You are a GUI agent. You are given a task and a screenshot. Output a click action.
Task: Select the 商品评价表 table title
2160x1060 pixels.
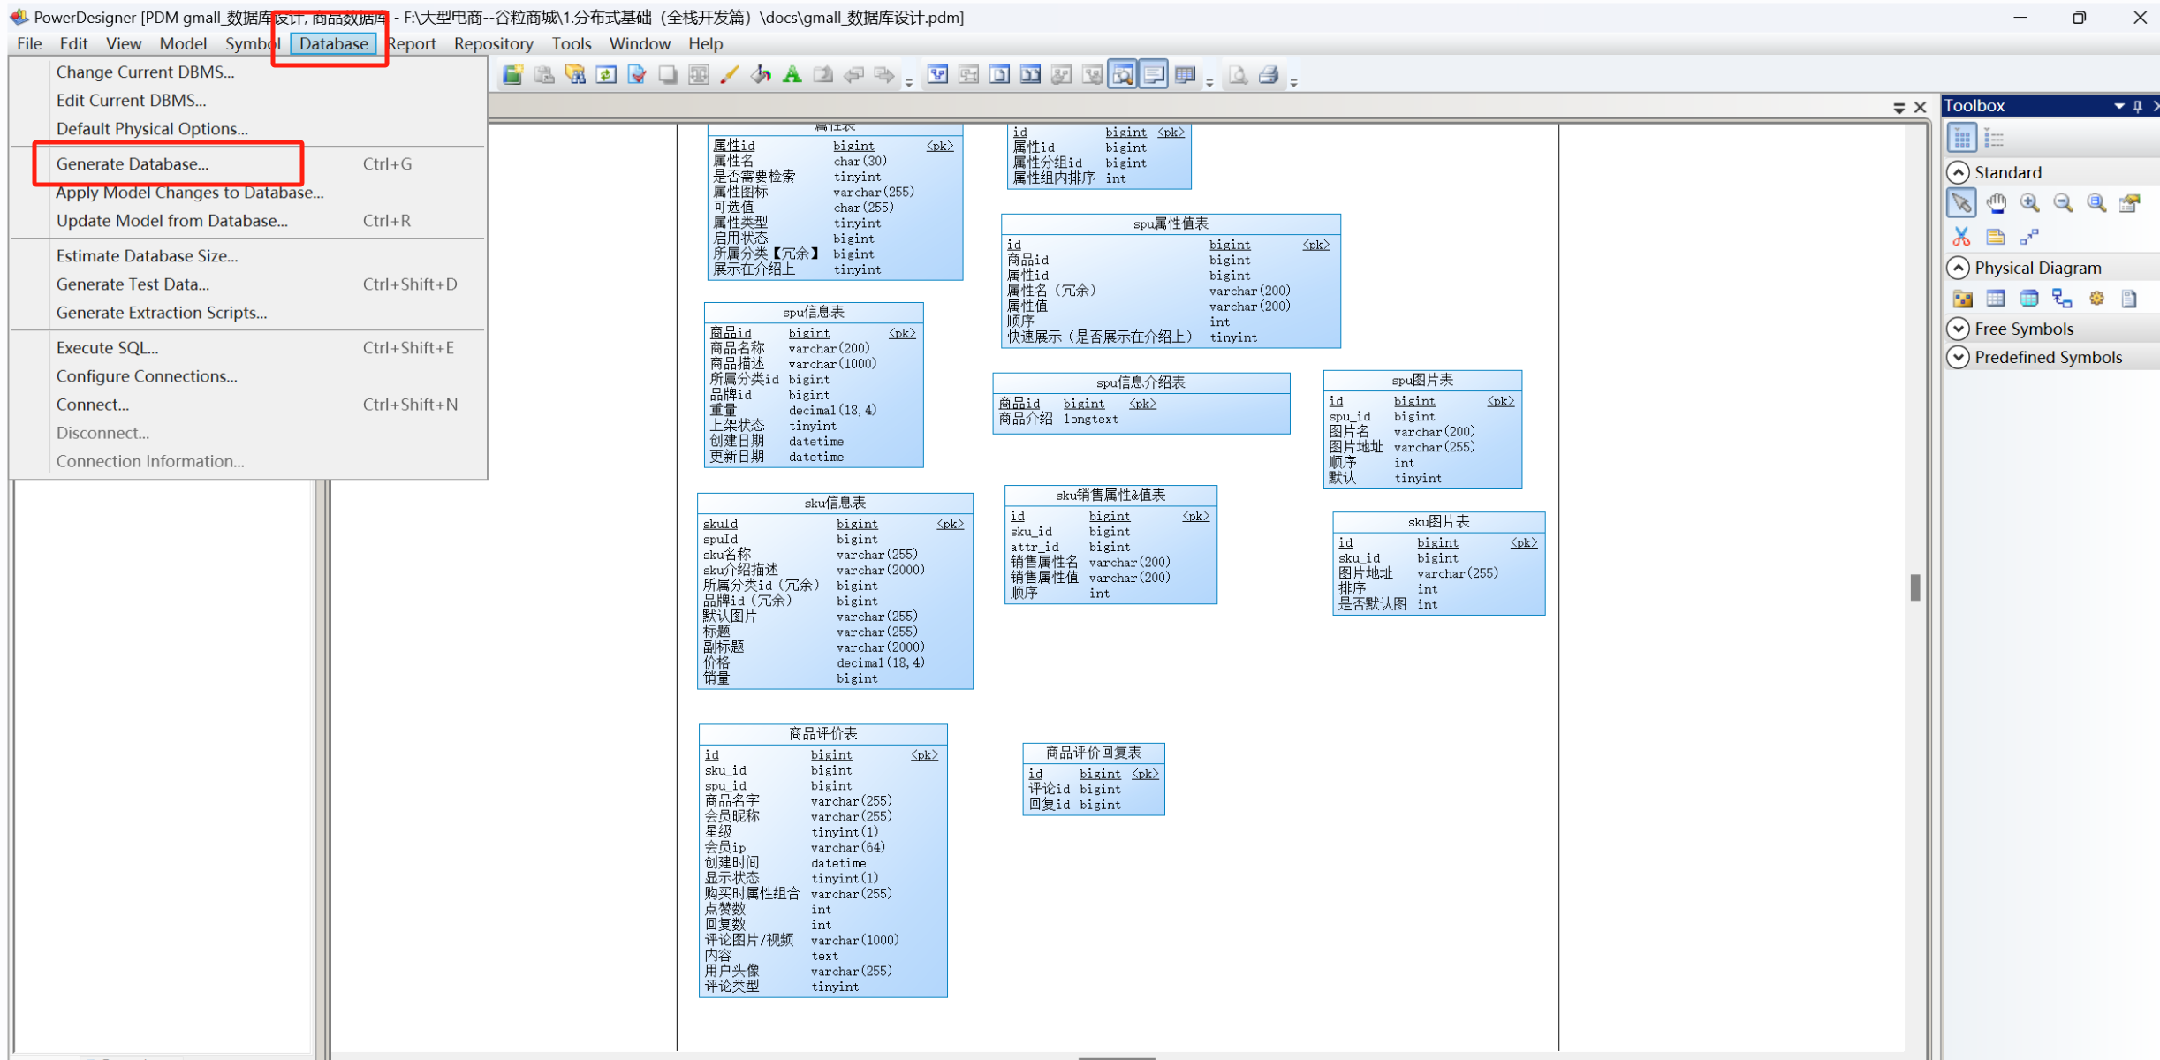(x=822, y=735)
